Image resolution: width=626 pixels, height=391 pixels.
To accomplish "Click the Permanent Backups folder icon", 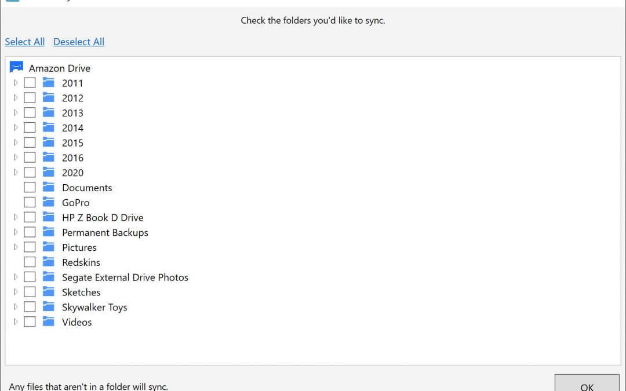I will coord(49,232).
